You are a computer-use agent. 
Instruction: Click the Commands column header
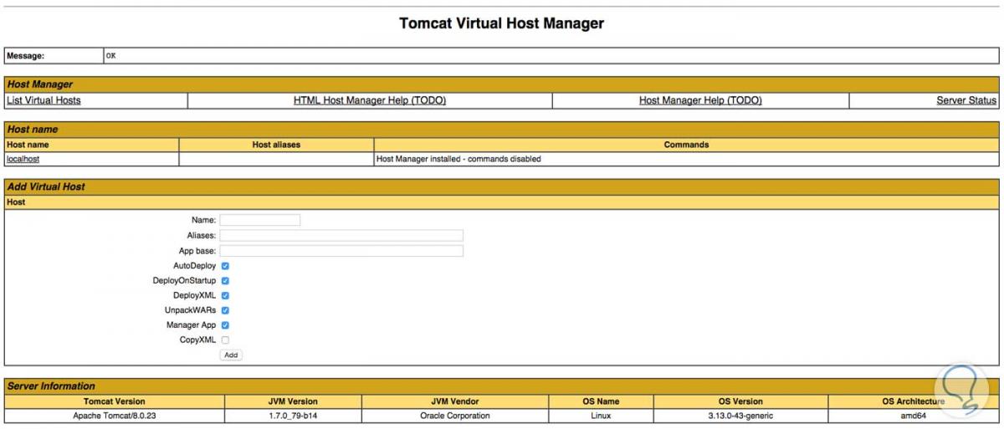pos(686,145)
